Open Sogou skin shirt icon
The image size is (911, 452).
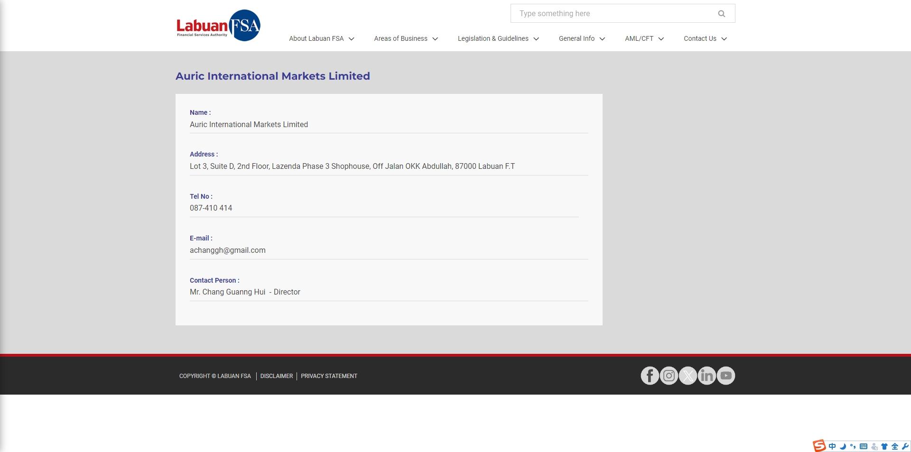[x=884, y=446]
